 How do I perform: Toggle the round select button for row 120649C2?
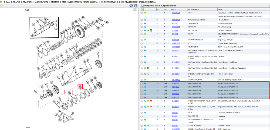[142, 90]
